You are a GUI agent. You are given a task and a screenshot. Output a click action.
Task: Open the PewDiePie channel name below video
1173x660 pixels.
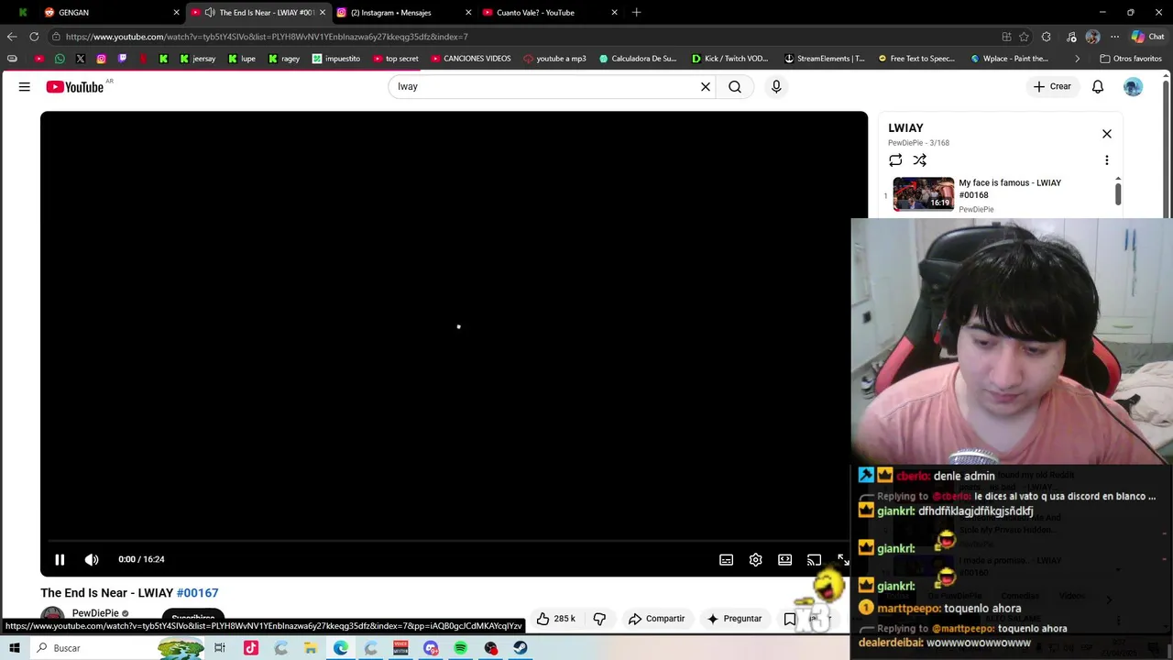tap(95, 613)
